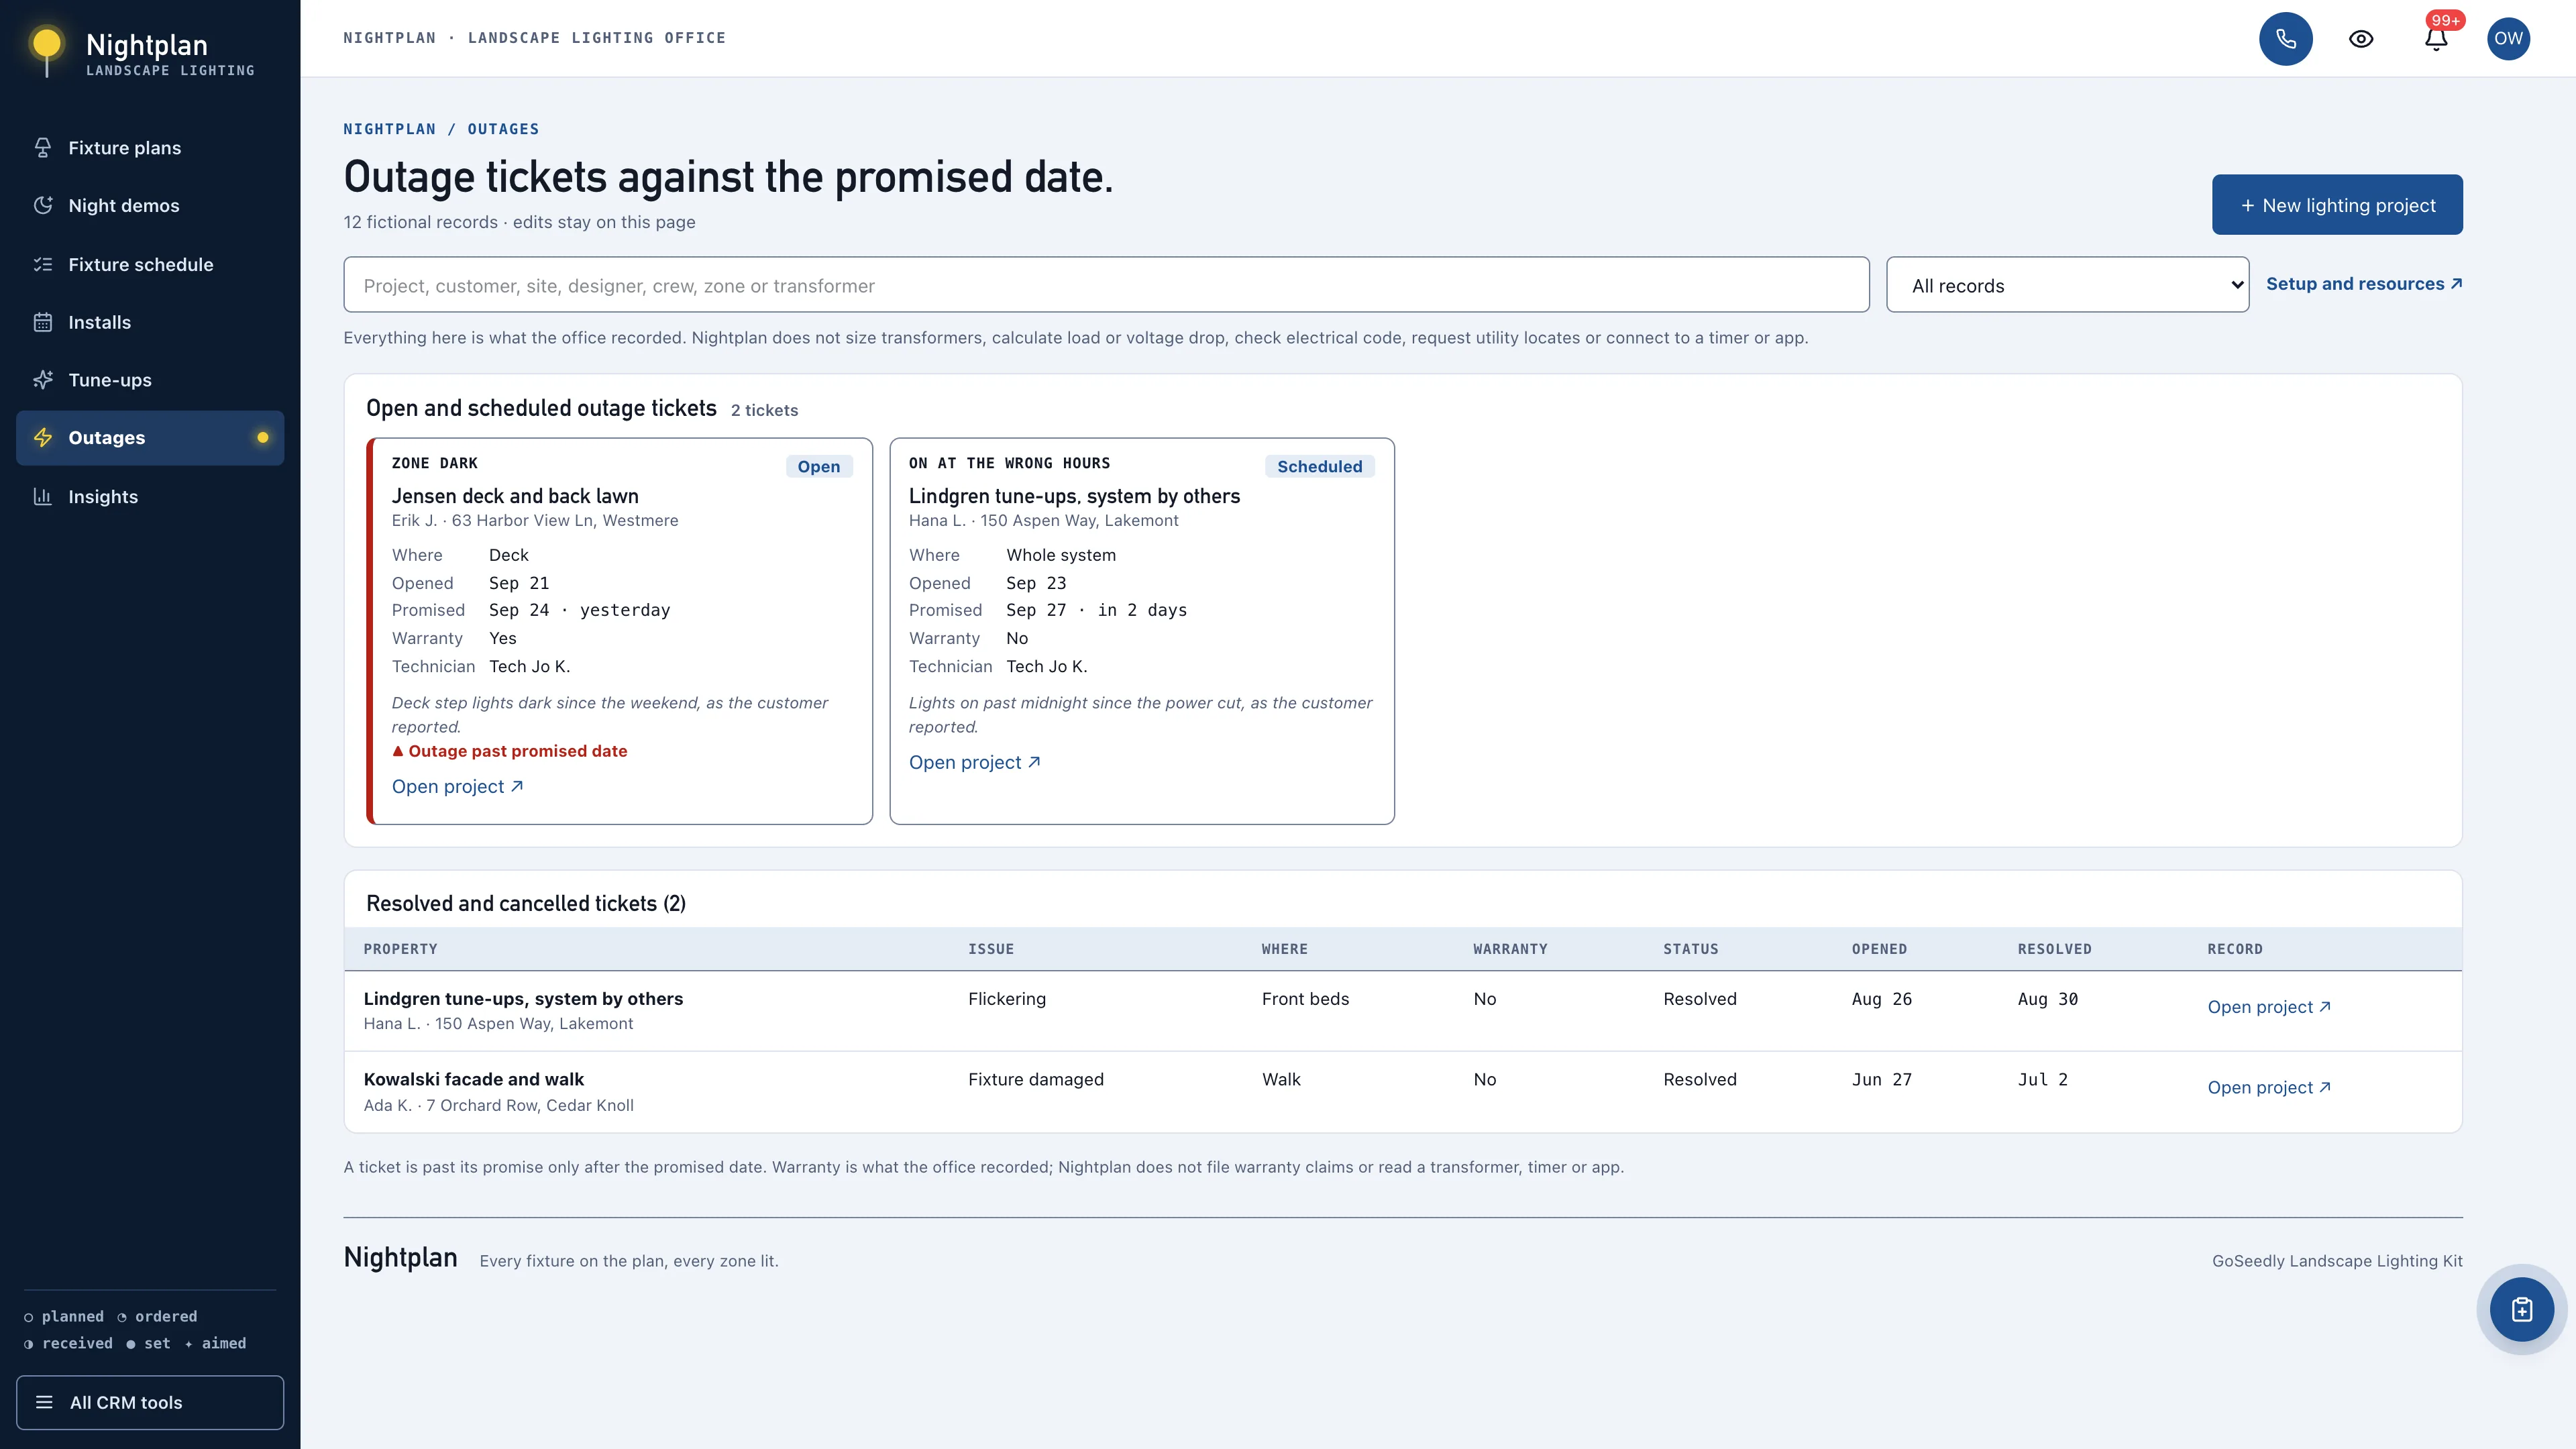The width and height of the screenshot is (2576, 1449).
Task: Click the 2 tickets count label
Action: (x=764, y=410)
